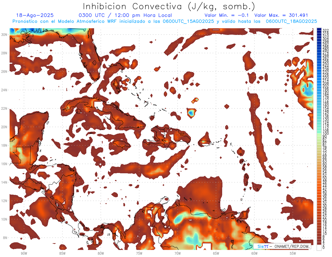The image size is (332, 257).
Task: Click the '12N' latitude label
Action: 4,201
